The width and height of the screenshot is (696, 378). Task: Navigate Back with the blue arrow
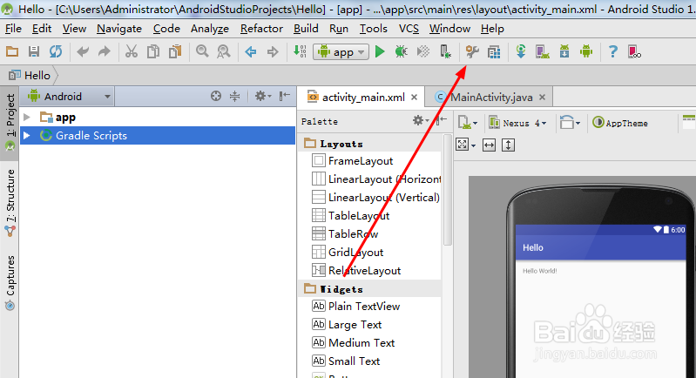point(251,52)
